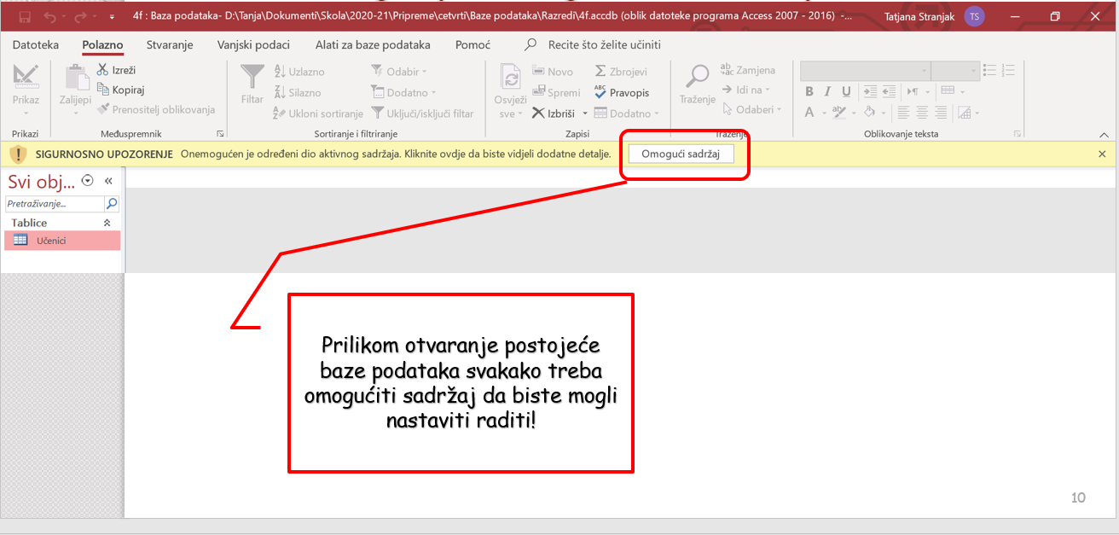Collapse the Tablice group chevron

point(107,222)
